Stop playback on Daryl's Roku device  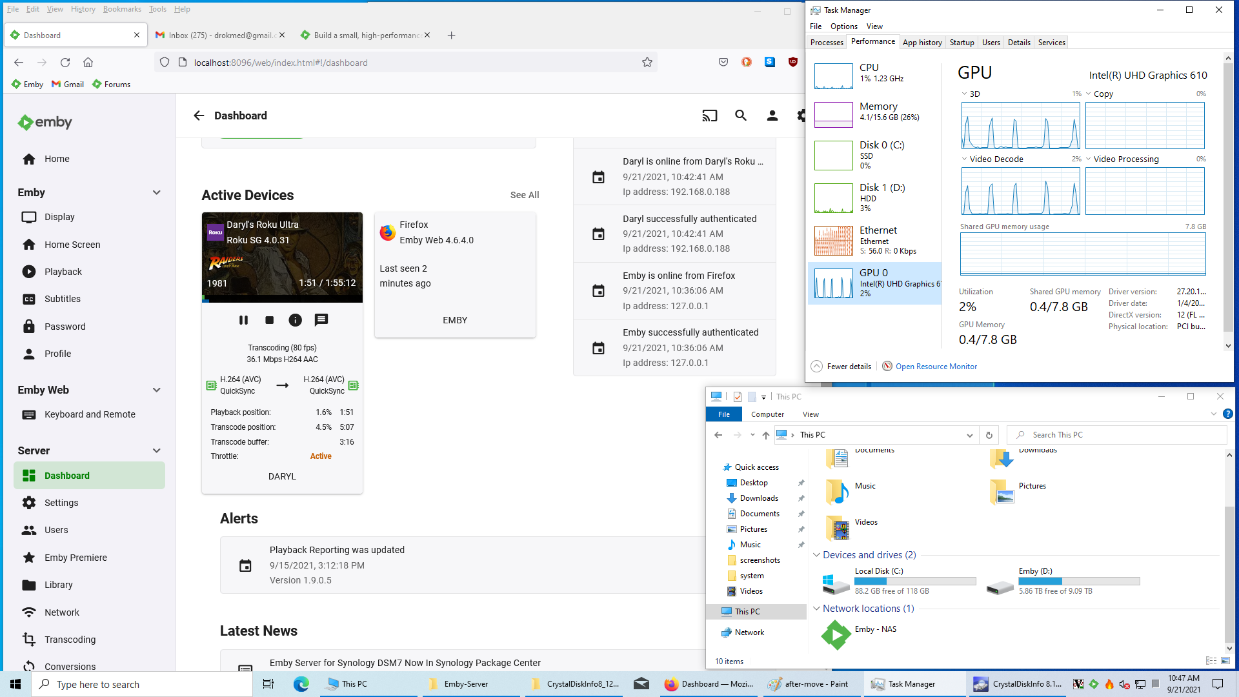coord(270,320)
